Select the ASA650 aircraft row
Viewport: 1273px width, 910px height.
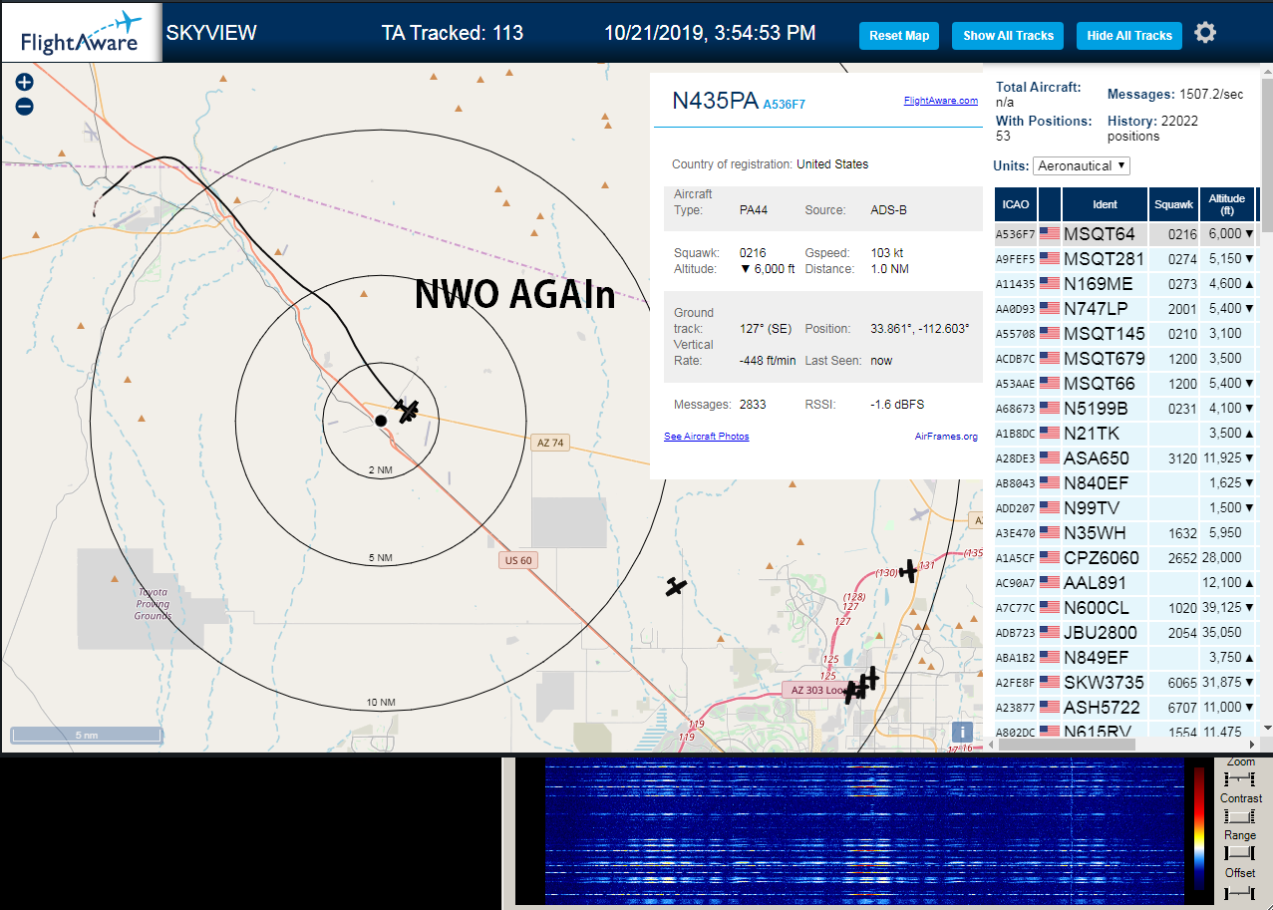pyautogui.click(x=1125, y=457)
